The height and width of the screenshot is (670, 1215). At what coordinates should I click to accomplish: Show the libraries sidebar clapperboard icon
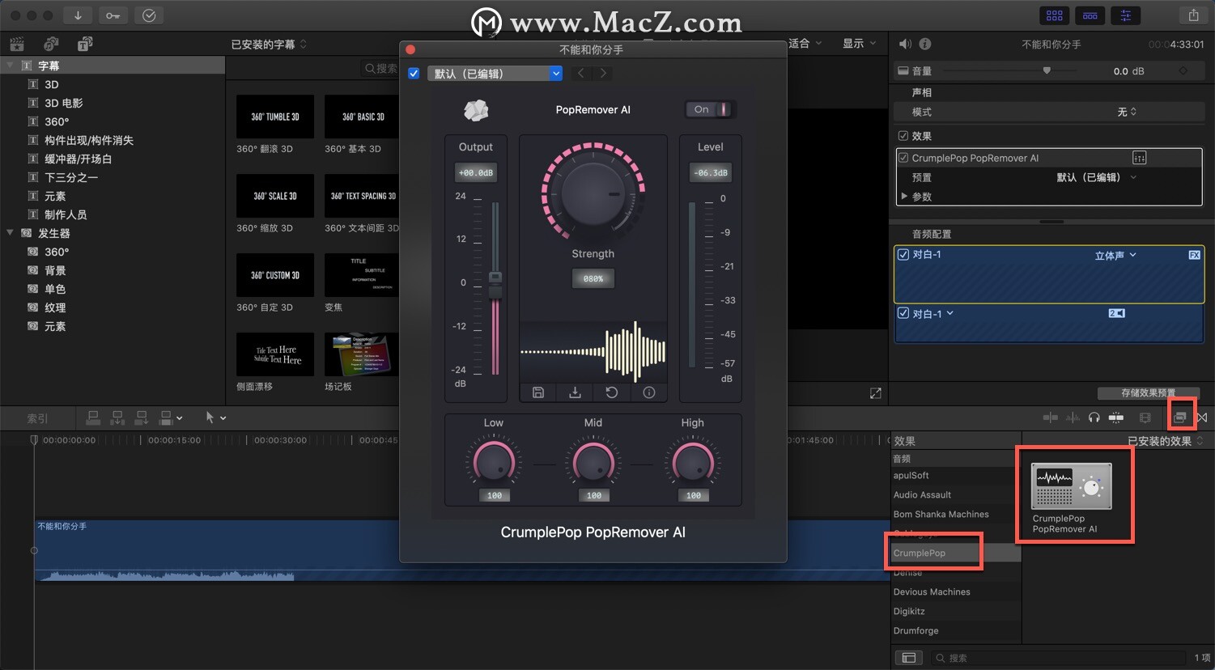point(17,44)
